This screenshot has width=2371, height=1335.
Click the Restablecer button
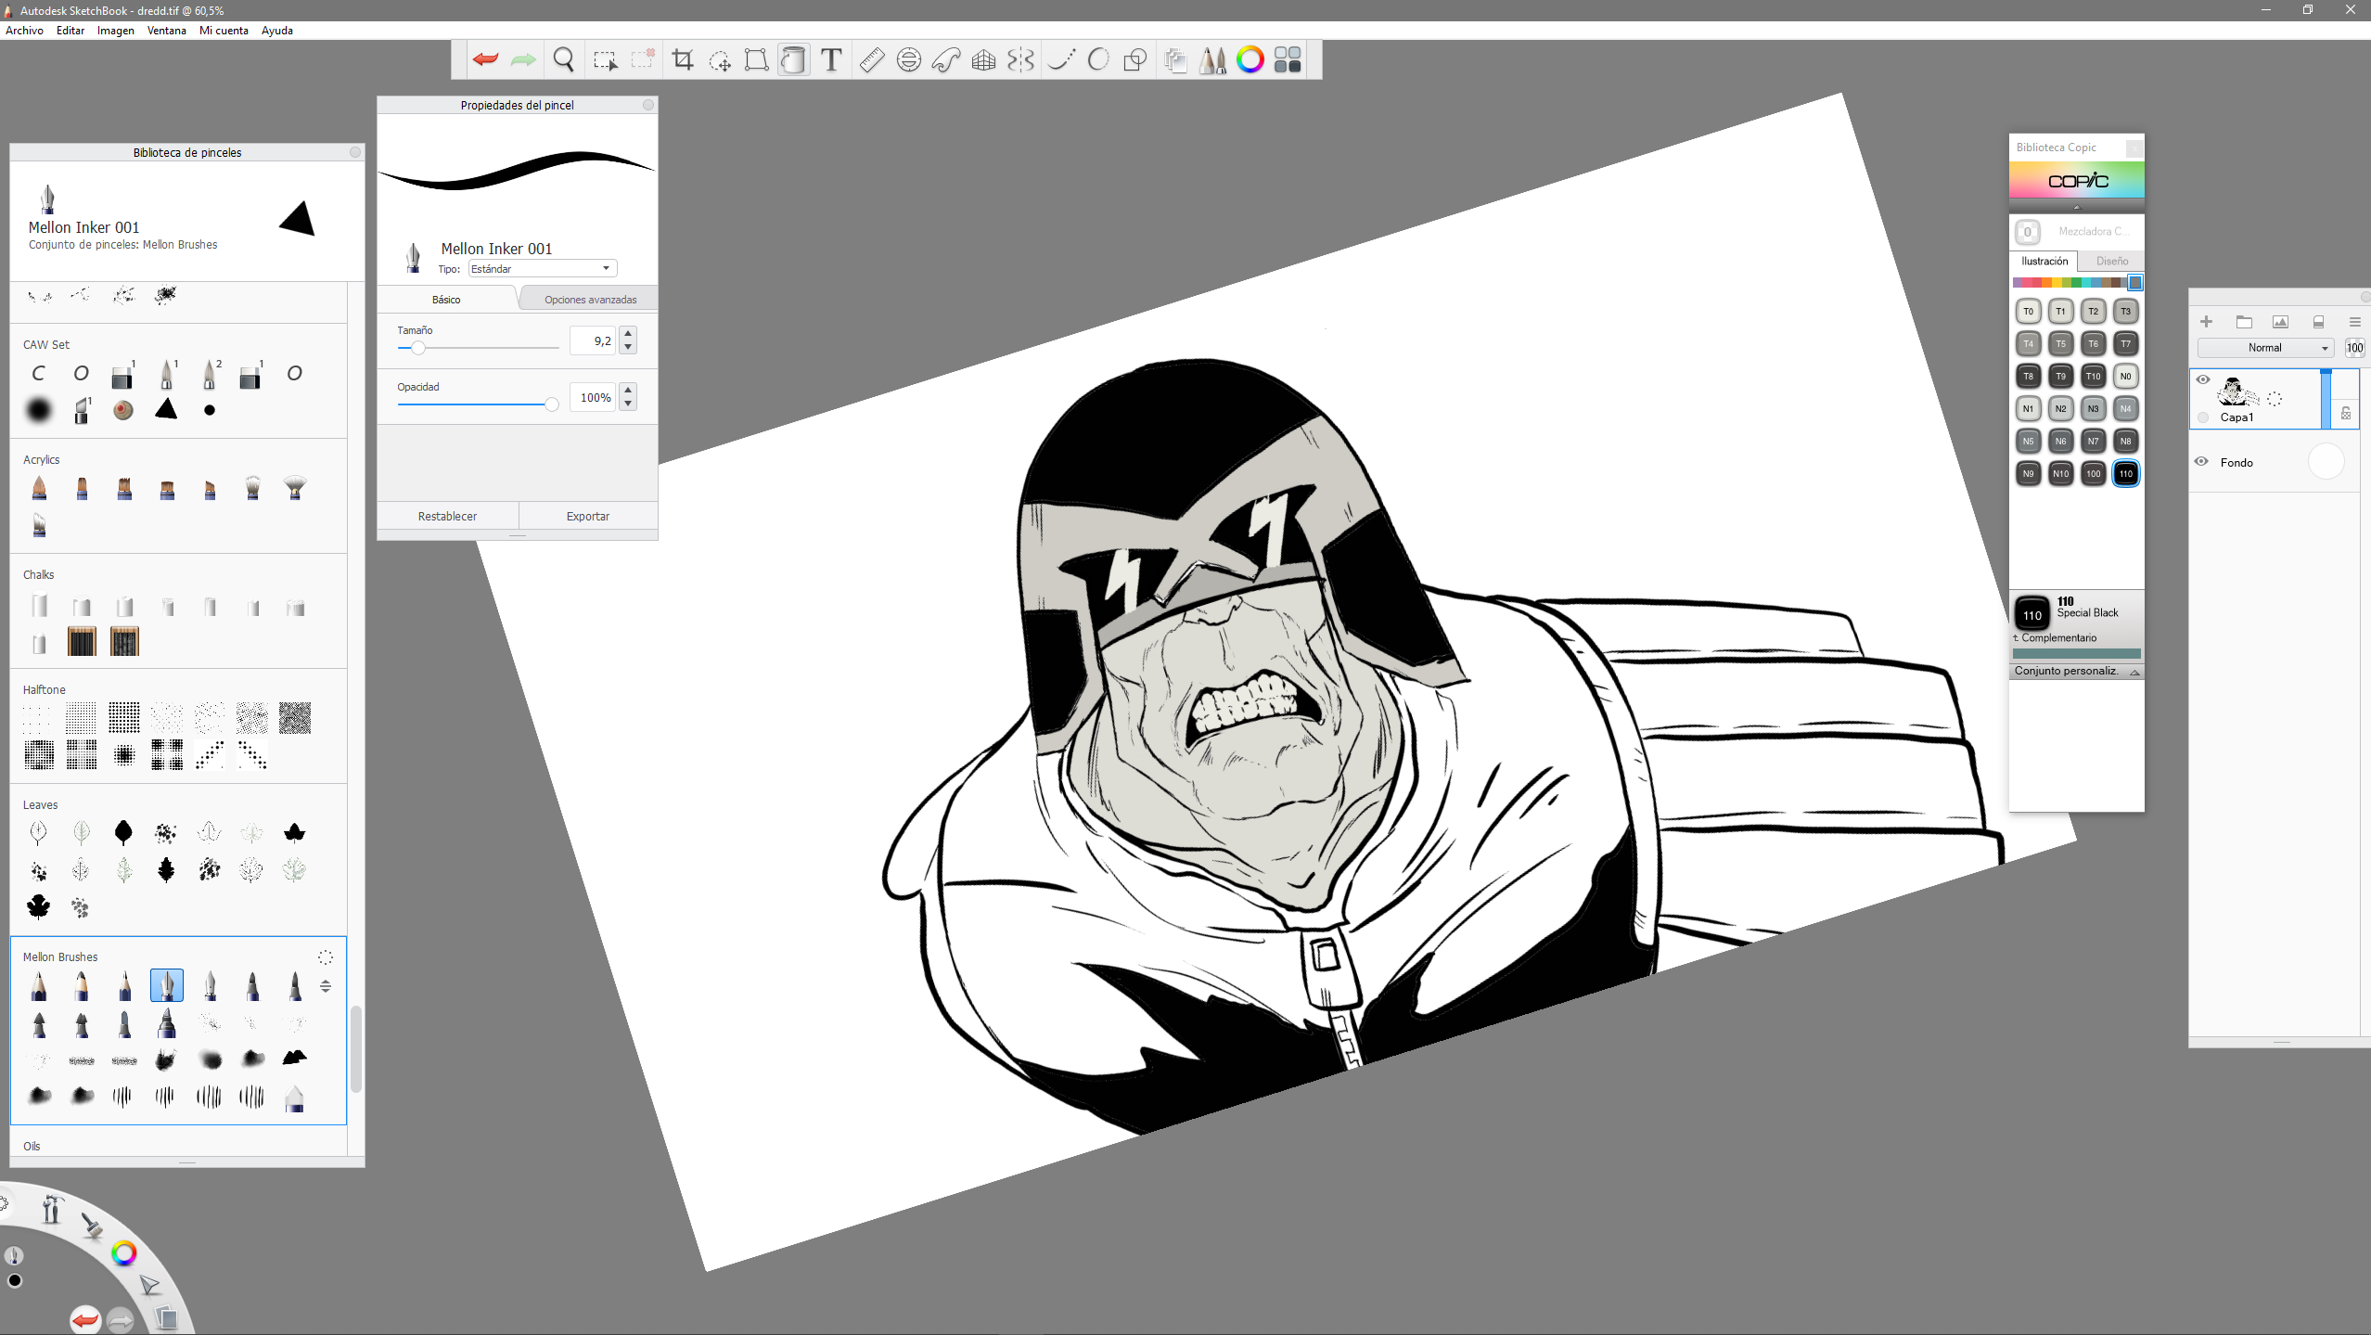click(x=447, y=516)
